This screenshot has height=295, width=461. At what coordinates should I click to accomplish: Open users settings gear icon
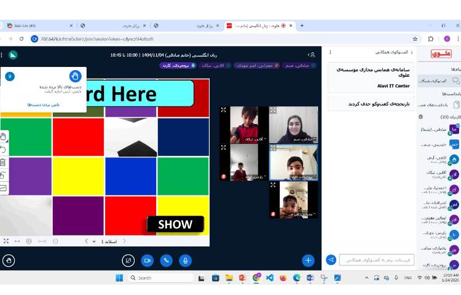(420, 117)
